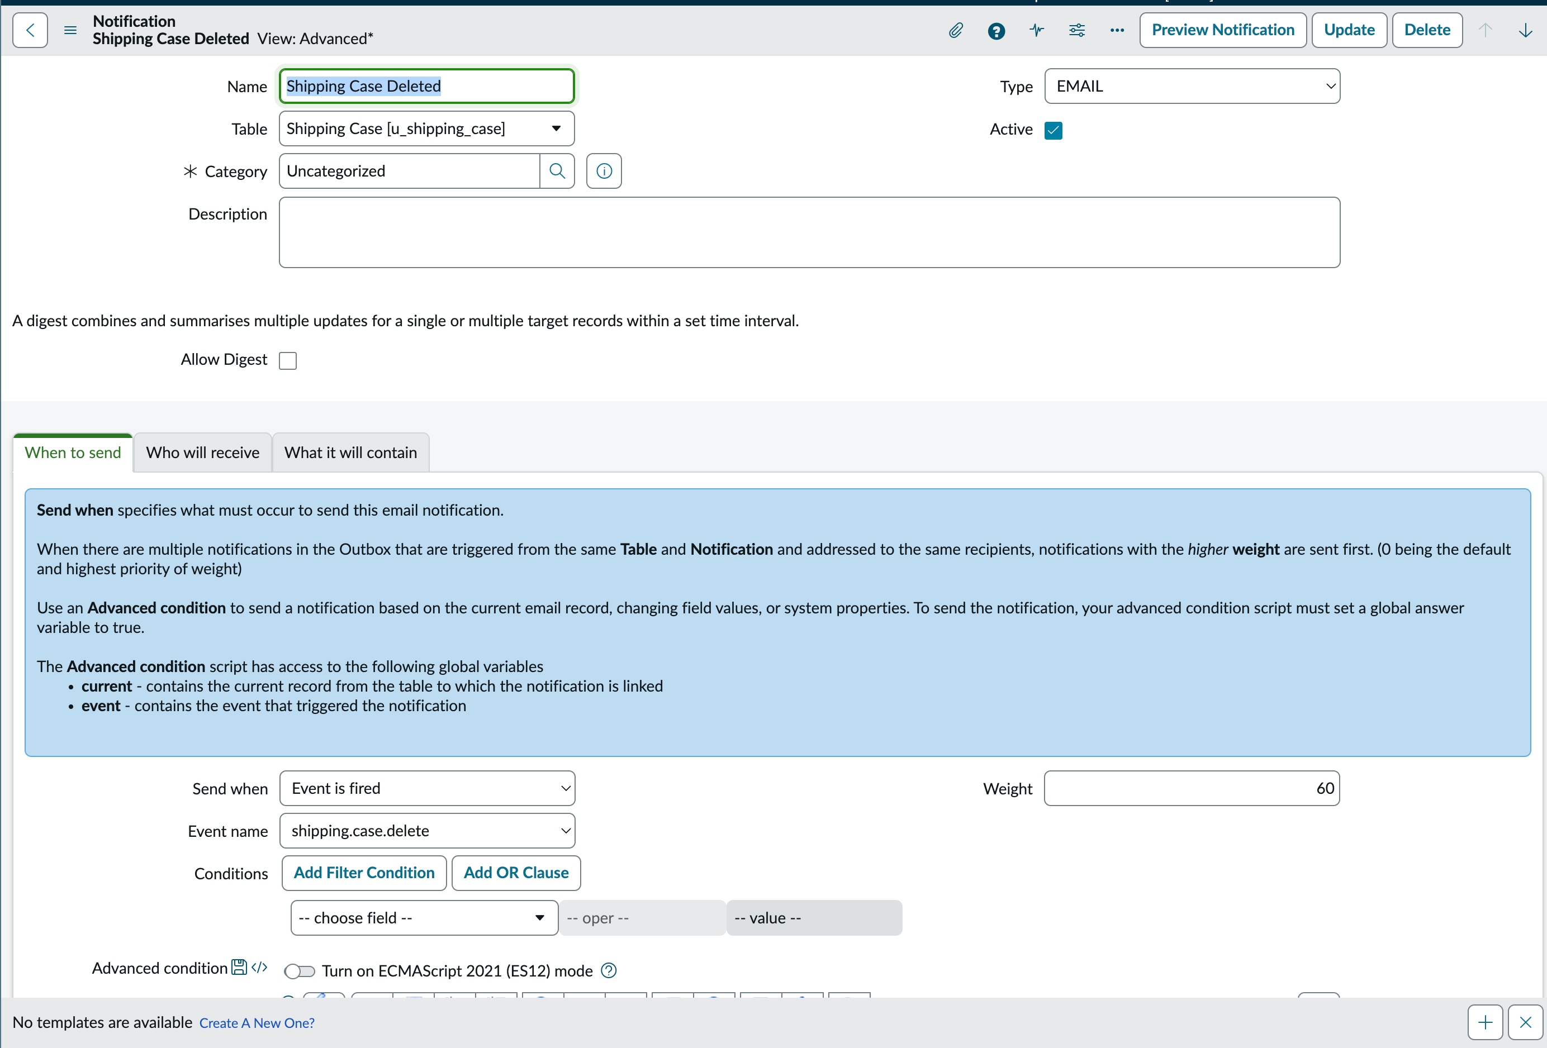Open the personalize form sliders icon
1547x1048 pixels.
click(x=1076, y=30)
